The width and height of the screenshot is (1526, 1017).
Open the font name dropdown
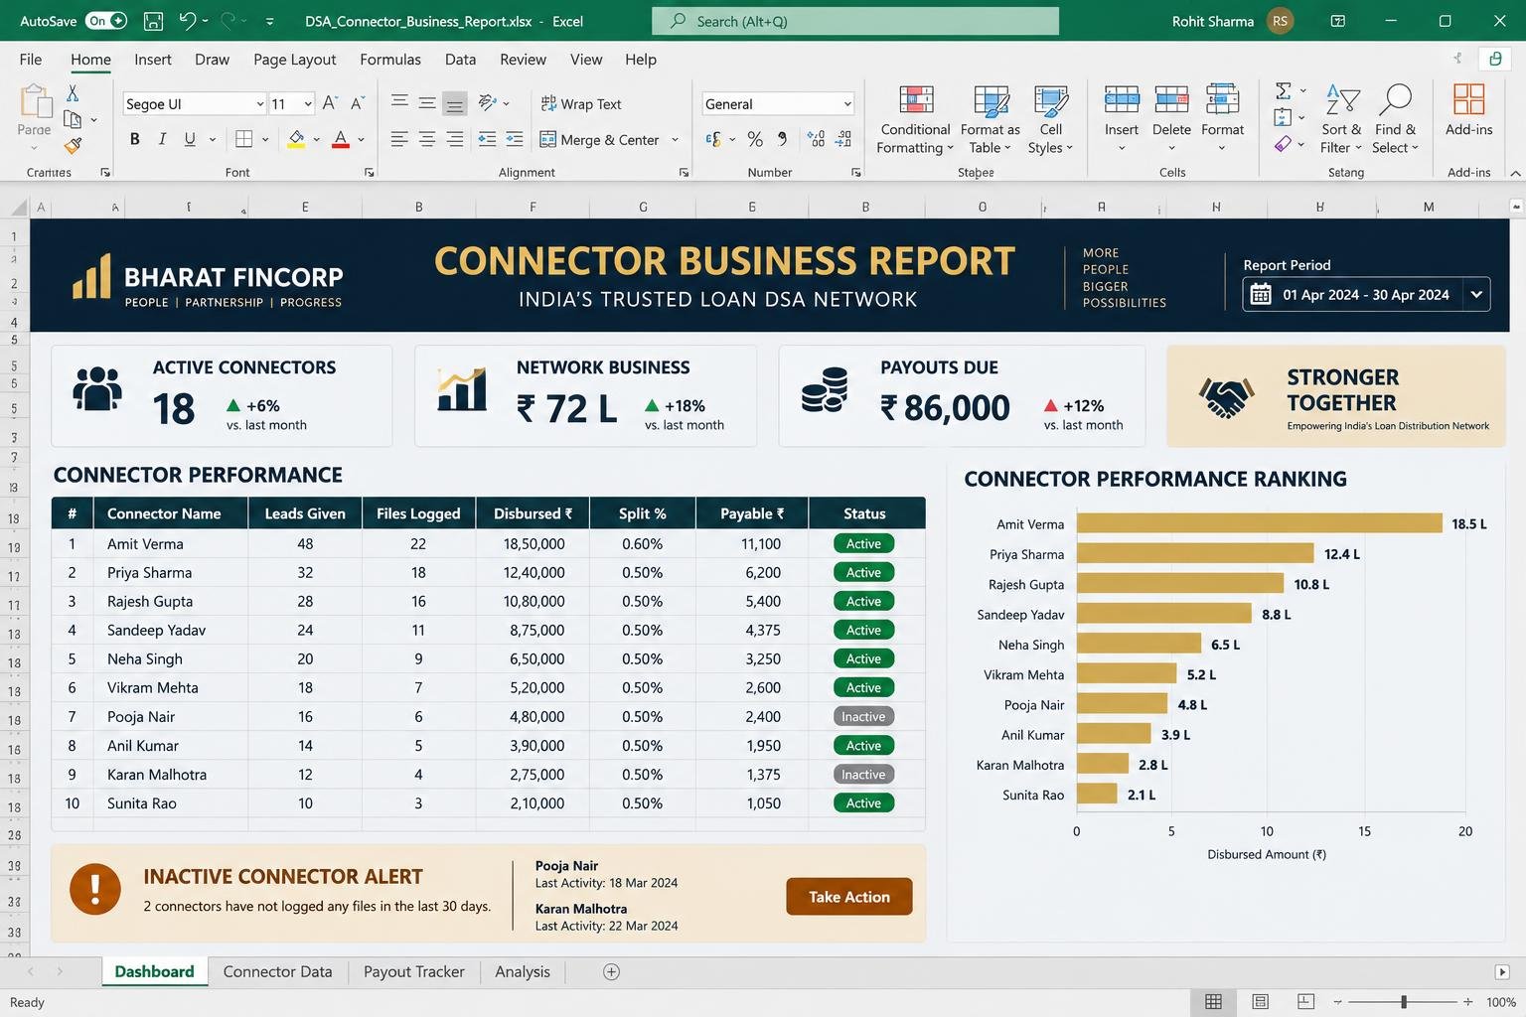(x=260, y=104)
